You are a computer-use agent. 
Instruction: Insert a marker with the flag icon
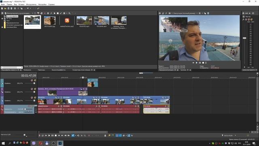pos(110,135)
